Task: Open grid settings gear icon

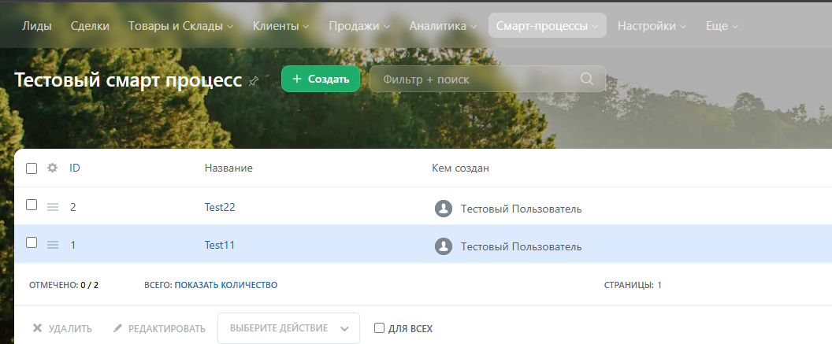Action: point(52,168)
